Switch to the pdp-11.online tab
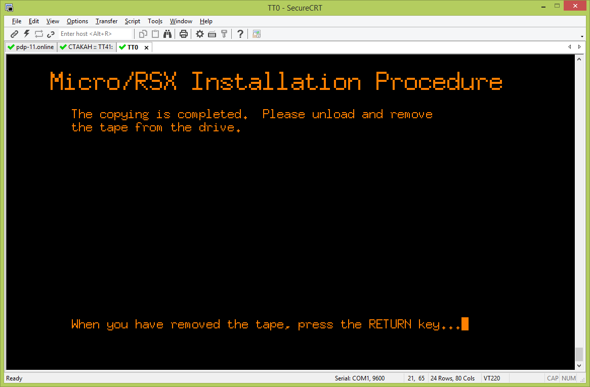The image size is (590, 387). [x=30, y=47]
